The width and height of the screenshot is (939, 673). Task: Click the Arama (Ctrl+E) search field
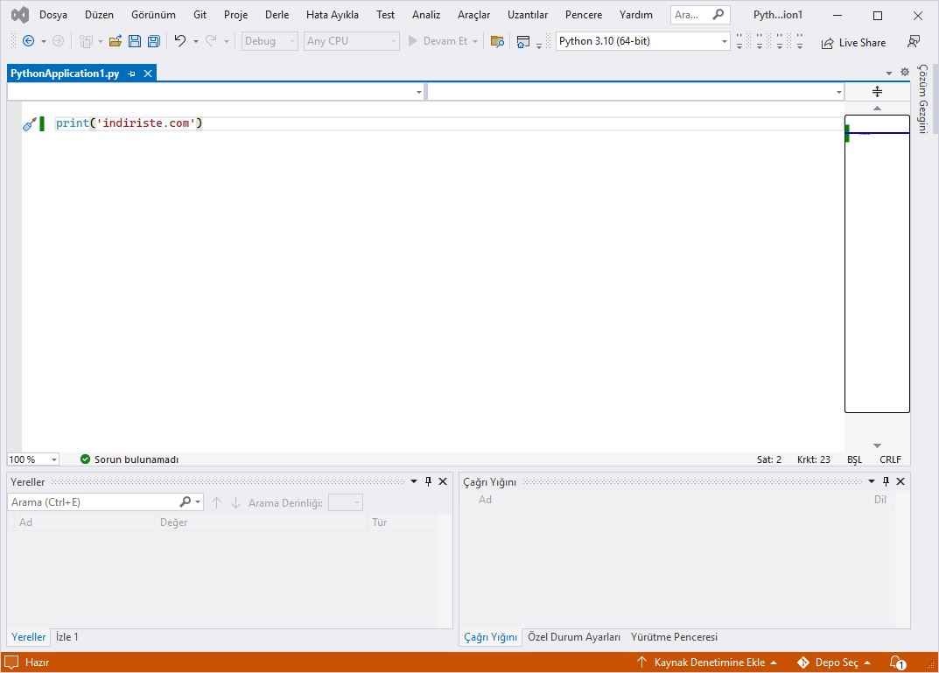click(x=94, y=501)
